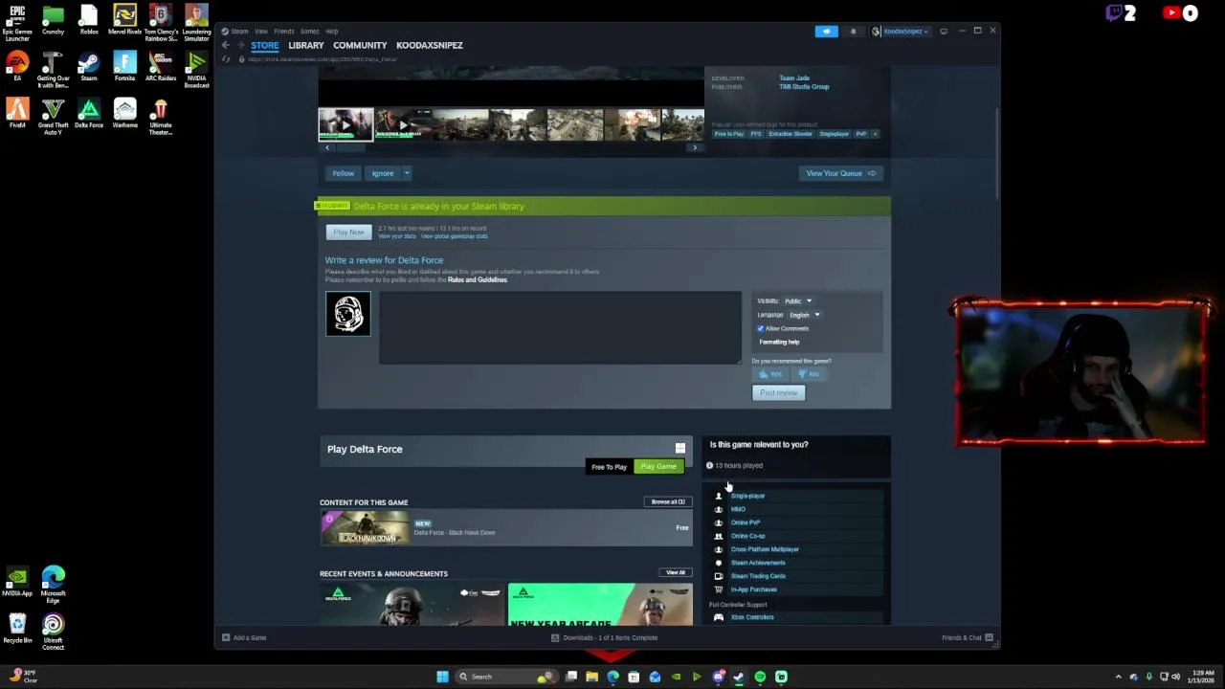This screenshot has height=689, width=1225.
Task: Click the Add a Game button
Action: point(244,637)
